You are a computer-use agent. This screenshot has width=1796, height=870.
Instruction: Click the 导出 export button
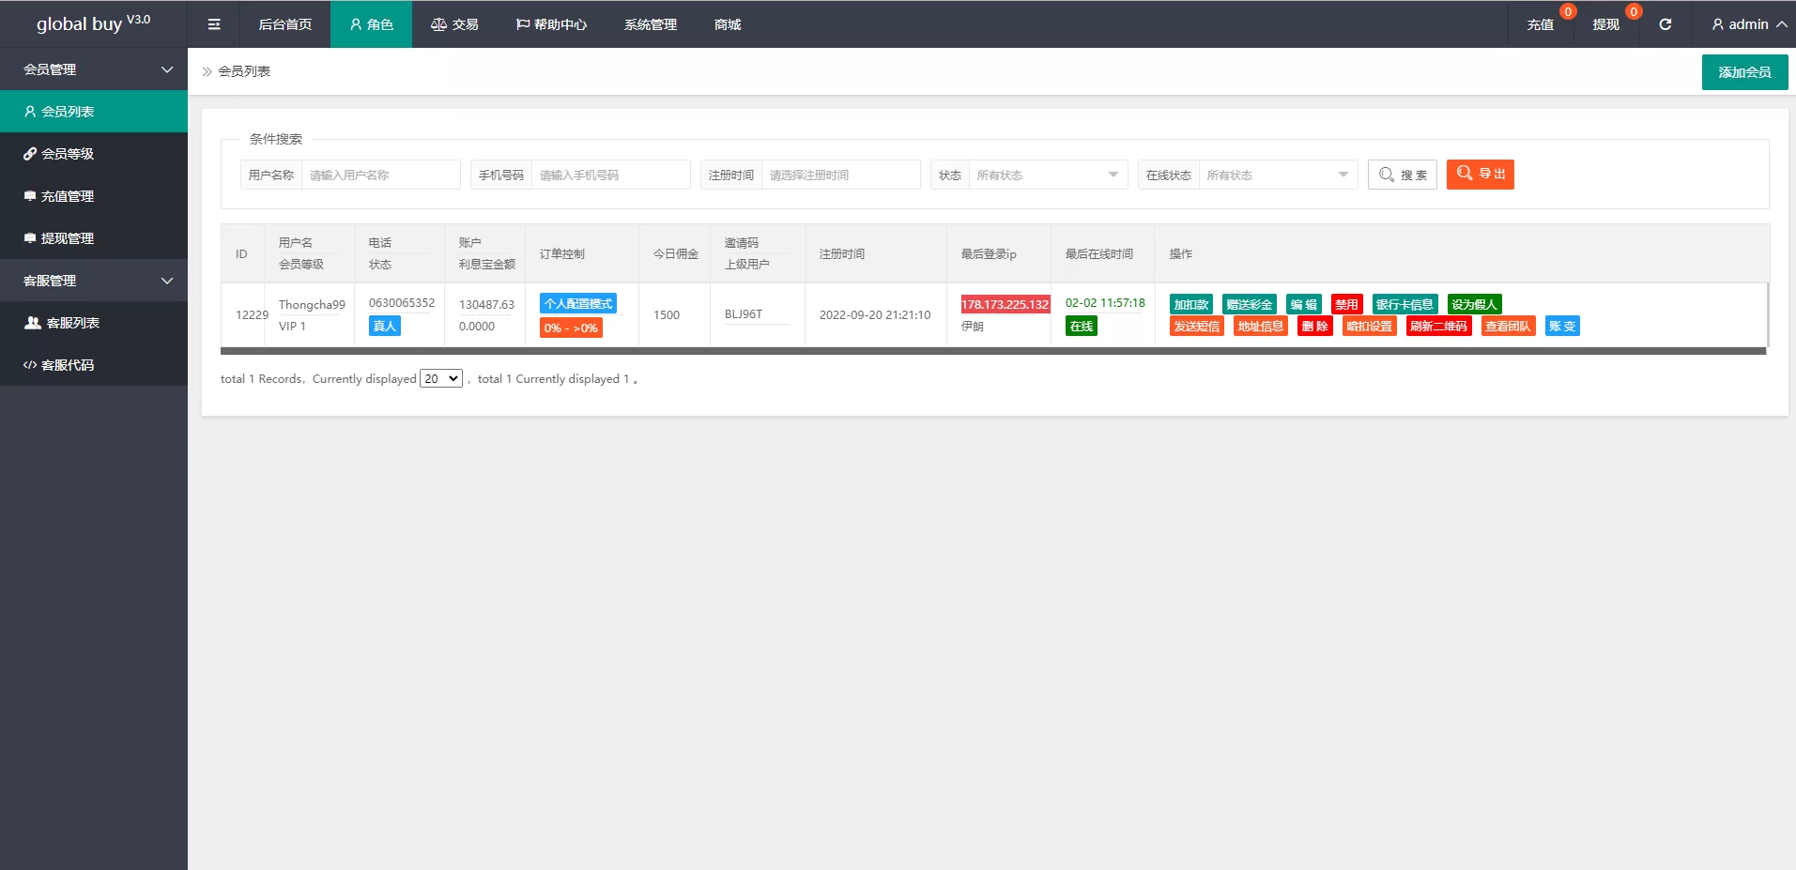(x=1480, y=175)
